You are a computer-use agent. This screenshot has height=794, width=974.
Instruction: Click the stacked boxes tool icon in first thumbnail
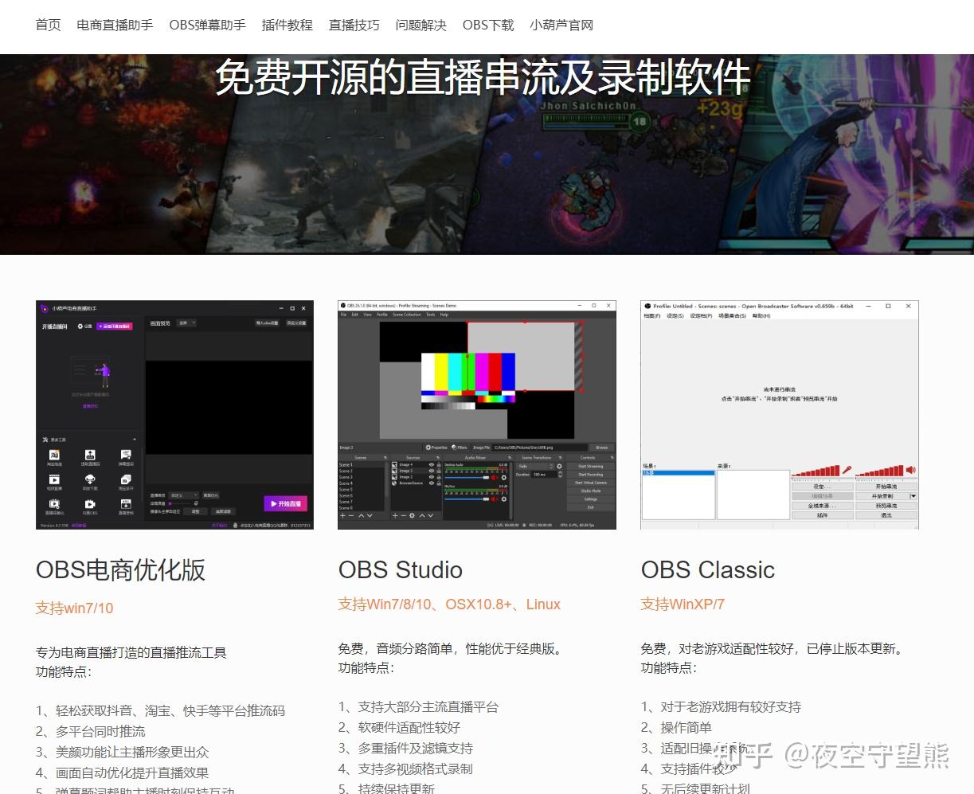[x=126, y=479]
